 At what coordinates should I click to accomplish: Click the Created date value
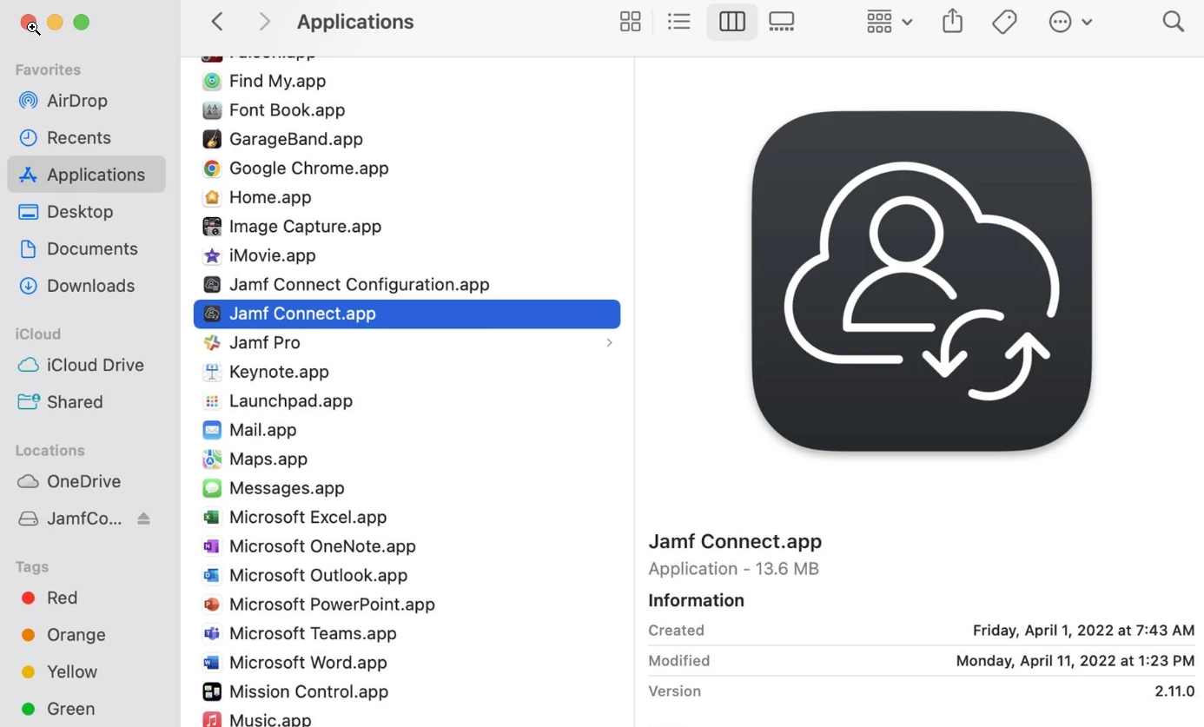[1083, 631]
